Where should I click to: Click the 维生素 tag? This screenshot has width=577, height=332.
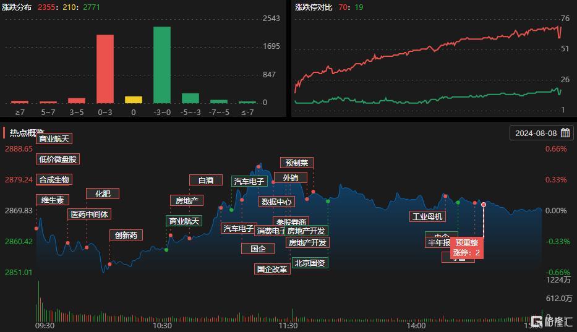point(53,200)
